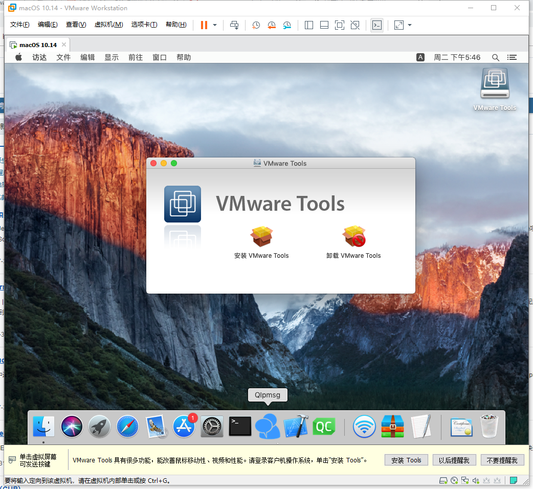
Task: Toggle the library sidebar panel visibility
Action: (x=308, y=25)
